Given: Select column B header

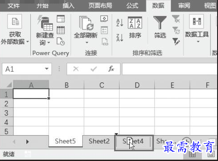Looking at the screenshot, I should [66, 85].
